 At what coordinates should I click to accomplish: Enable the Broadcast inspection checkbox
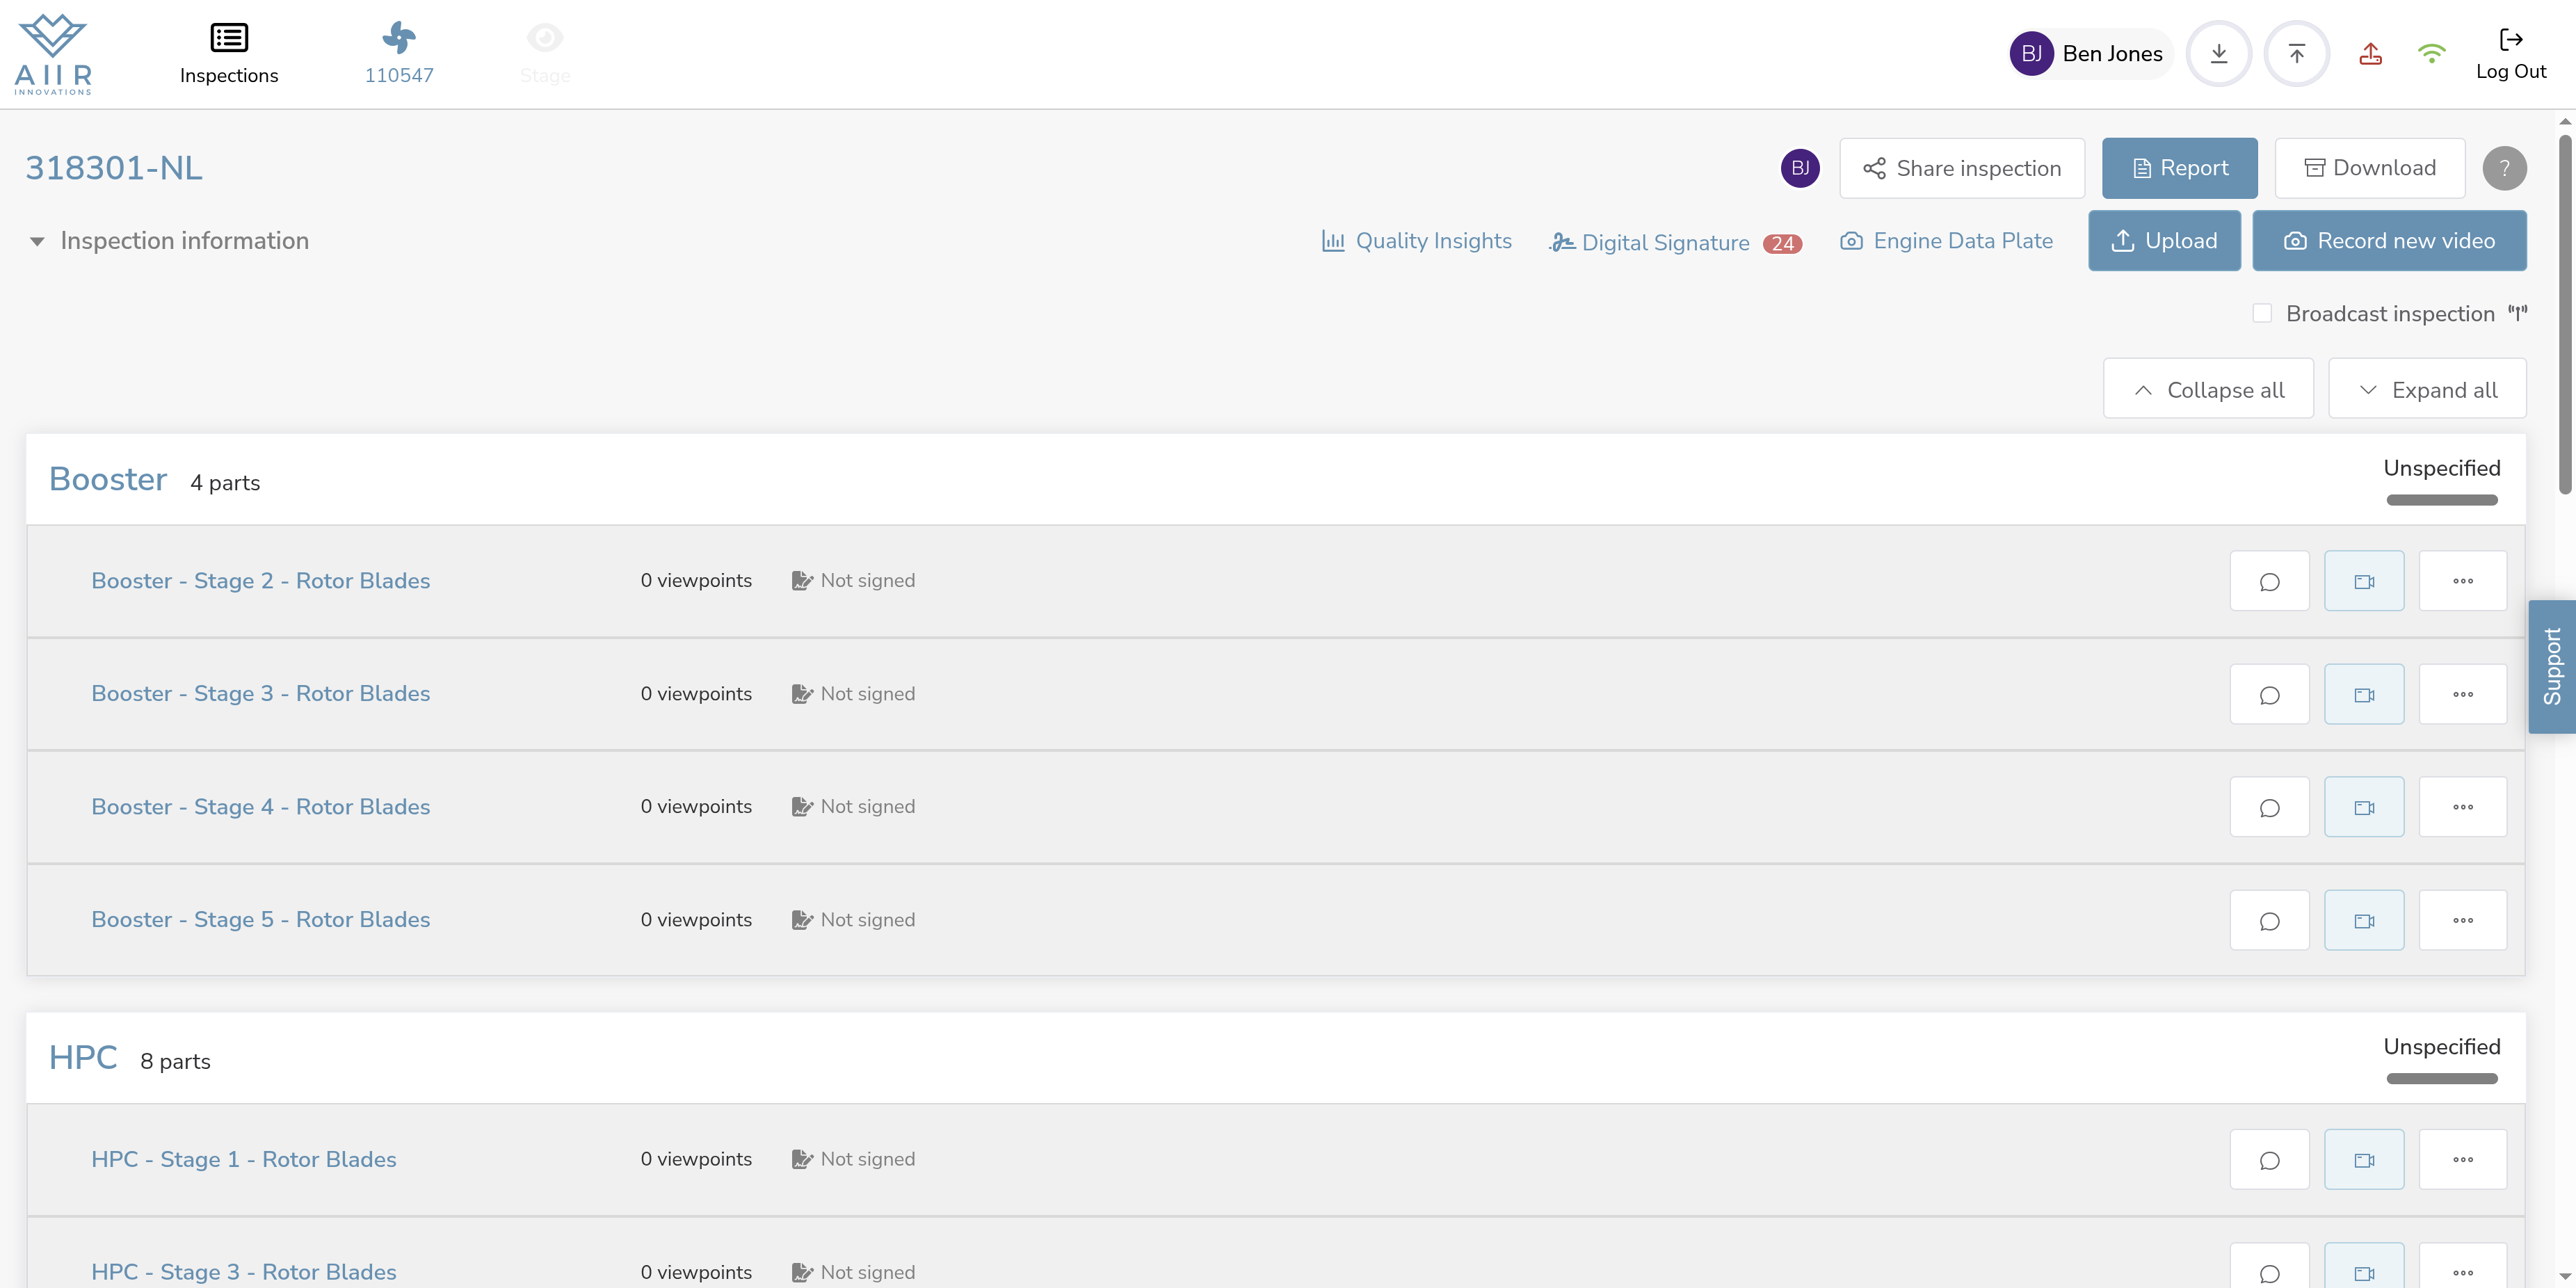pyautogui.click(x=2262, y=314)
